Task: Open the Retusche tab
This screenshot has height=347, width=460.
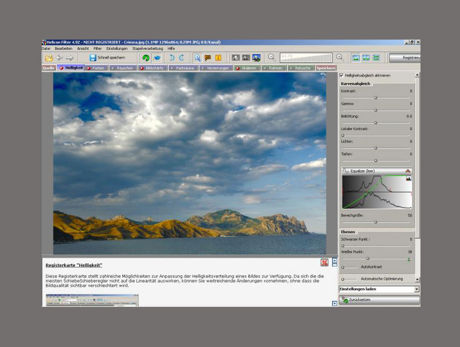Action: 301,68
